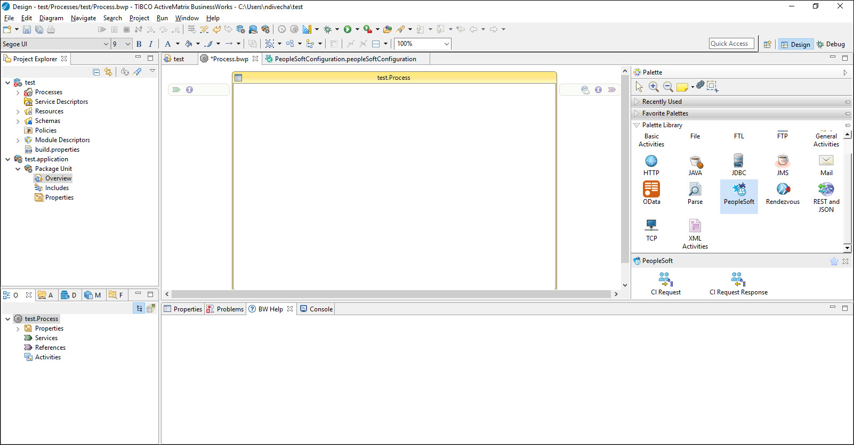Expand the Resources tree node
The image size is (854, 445).
pyautogui.click(x=18, y=112)
